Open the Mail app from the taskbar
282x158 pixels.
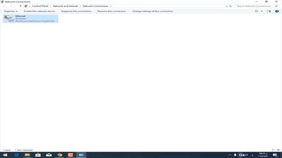tap(49, 155)
